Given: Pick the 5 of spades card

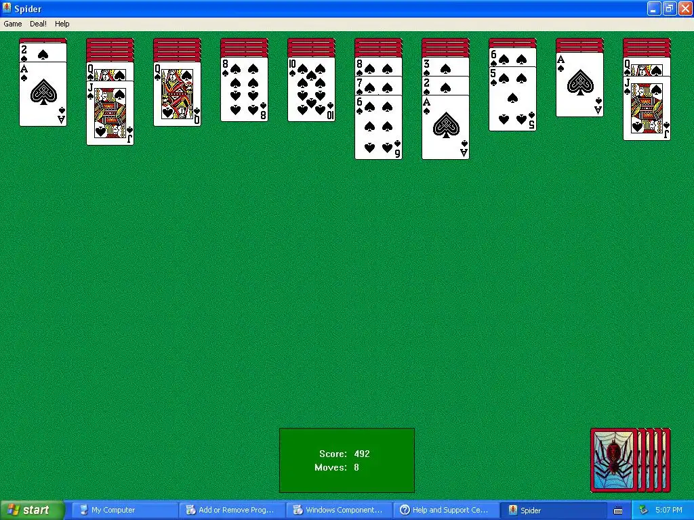Looking at the screenshot, I should tap(512, 99).
